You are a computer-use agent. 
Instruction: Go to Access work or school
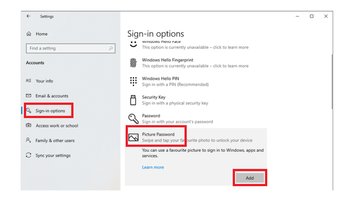[x=57, y=126]
